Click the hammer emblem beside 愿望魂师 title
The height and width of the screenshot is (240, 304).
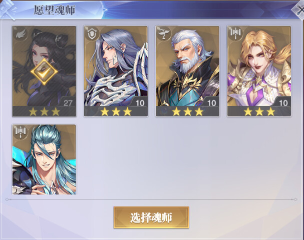point(8,9)
